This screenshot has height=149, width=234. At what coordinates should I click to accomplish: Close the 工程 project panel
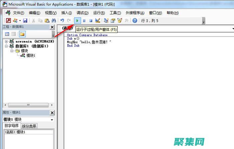coord(52,27)
